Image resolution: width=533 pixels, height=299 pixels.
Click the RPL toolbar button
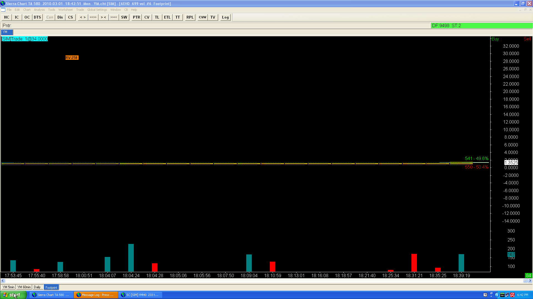coord(190,17)
